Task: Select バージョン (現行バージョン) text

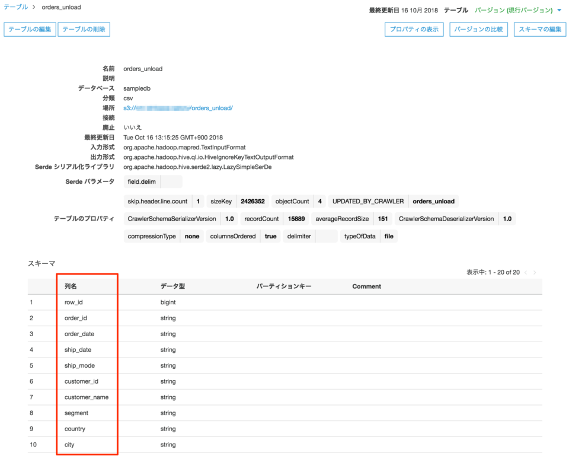Action: pyautogui.click(x=513, y=10)
